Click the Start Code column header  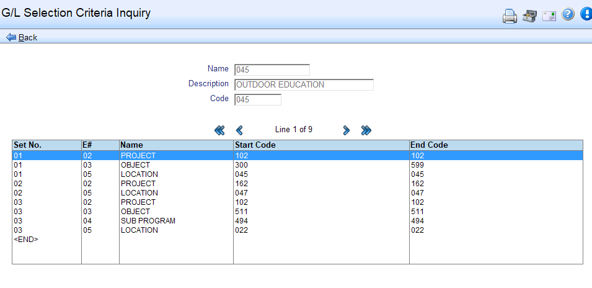(321, 145)
